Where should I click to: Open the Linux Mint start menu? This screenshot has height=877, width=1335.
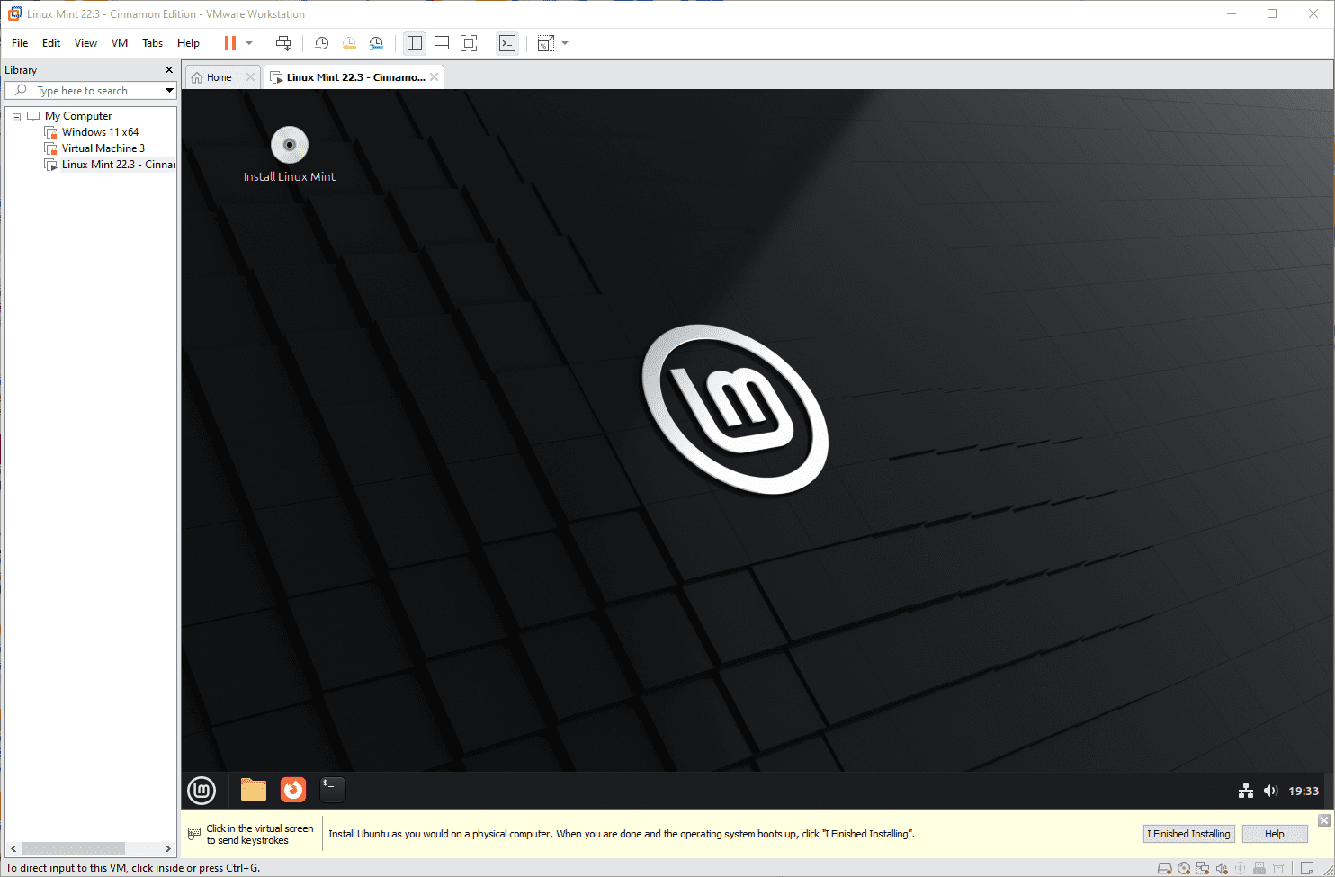(x=202, y=791)
